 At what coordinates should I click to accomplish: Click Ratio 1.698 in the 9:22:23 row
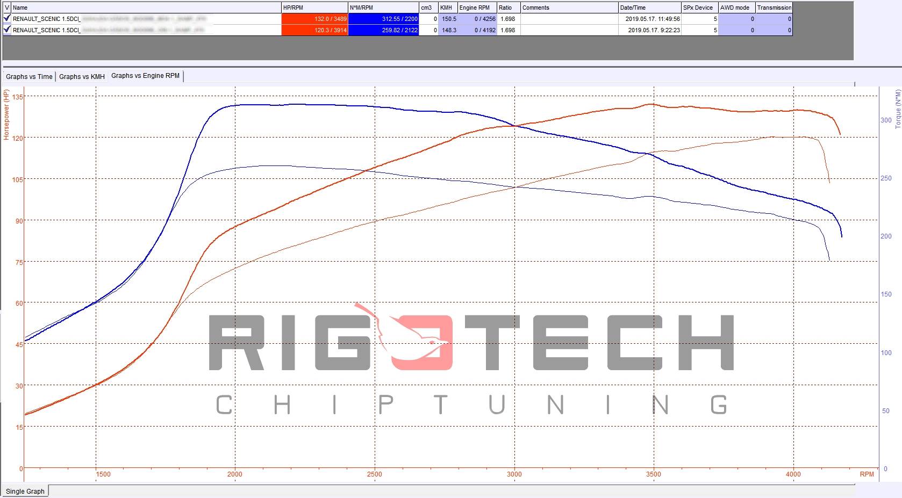[509, 30]
